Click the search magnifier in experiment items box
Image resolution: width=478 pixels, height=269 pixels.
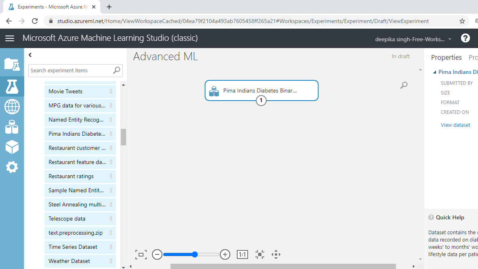[x=116, y=70]
